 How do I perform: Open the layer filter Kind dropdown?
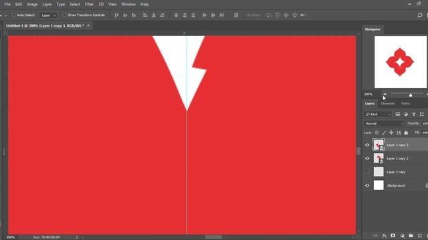(x=377, y=114)
